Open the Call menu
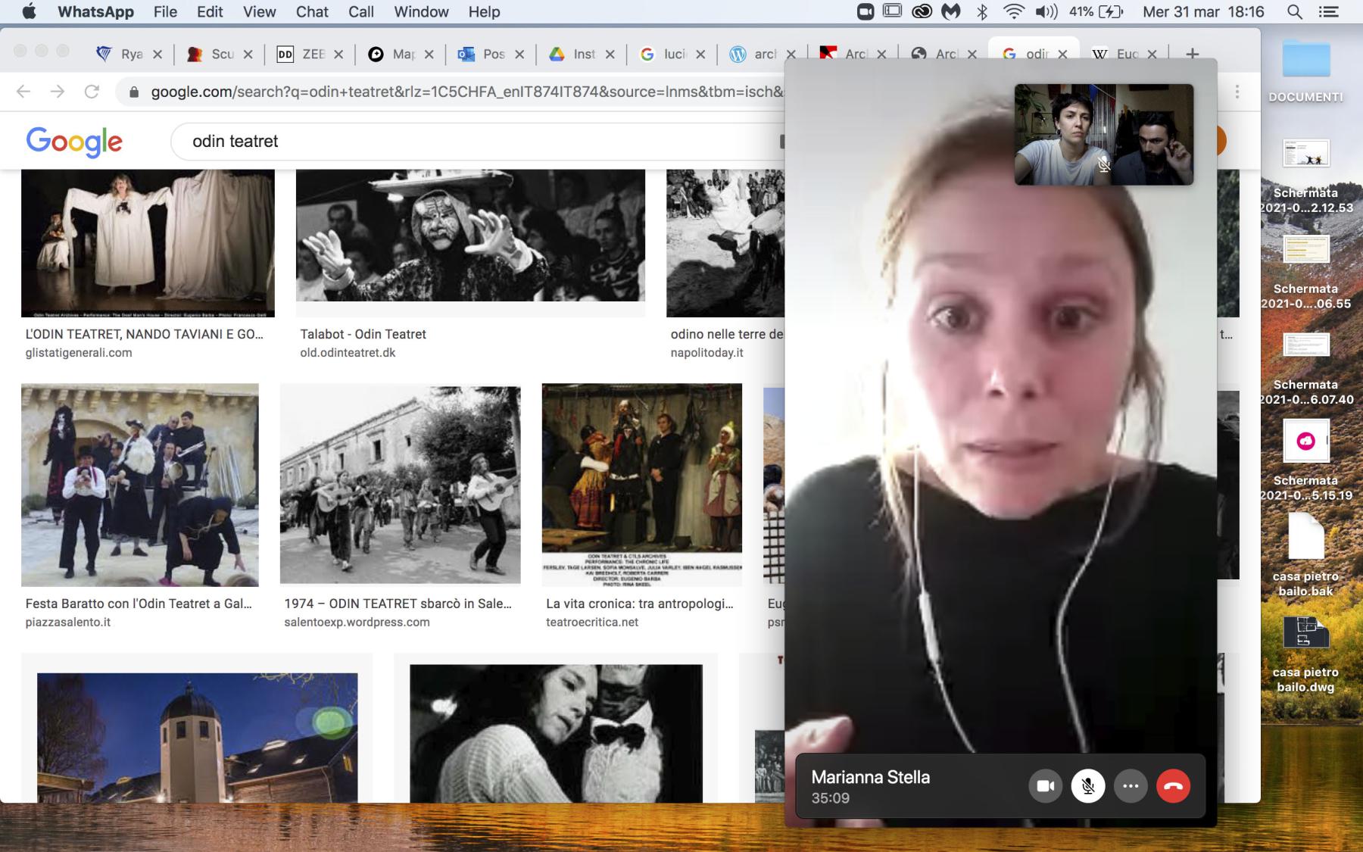Viewport: 1363px width, 852px height. (x=361, y=11)
